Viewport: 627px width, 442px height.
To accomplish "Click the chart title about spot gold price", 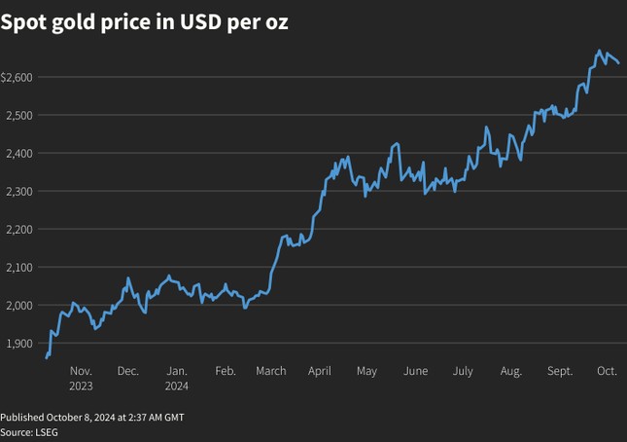I will 144,21.
